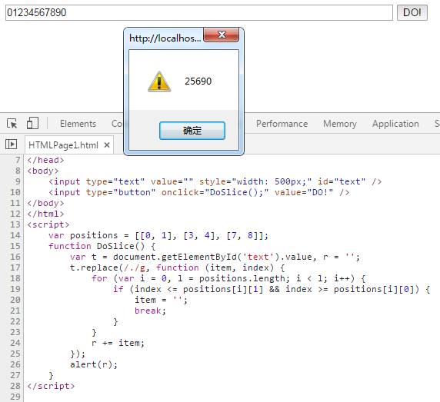Click the 'function DoSlice()' code line
This screenshot has height=402, width=440.
pos(102,246)
